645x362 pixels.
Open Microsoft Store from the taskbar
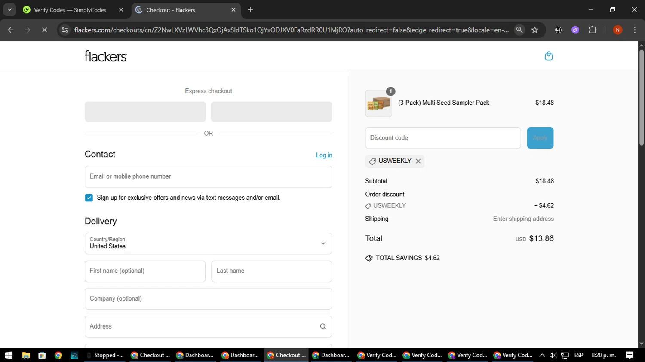tap(42, 355)
